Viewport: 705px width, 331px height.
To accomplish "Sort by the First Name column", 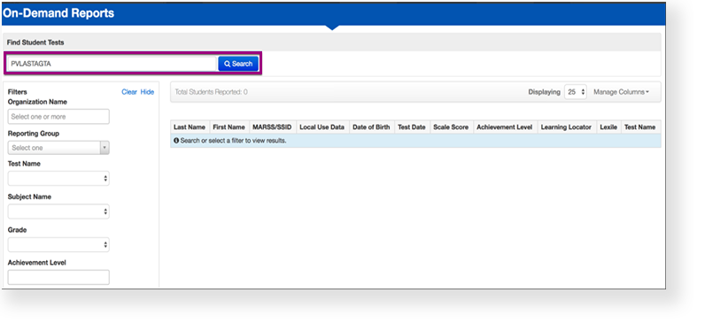I will (229, 127).
